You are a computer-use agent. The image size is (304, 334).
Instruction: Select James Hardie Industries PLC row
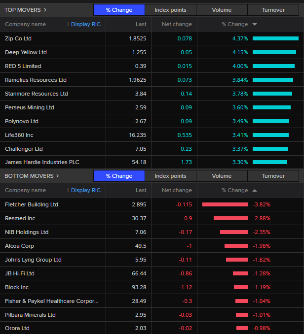click(42, 162)
